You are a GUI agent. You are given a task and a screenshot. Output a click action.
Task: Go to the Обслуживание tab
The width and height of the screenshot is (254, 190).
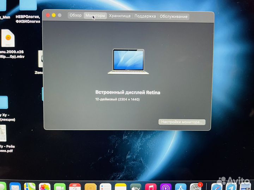pyautogui.click(x=174, y=17)
